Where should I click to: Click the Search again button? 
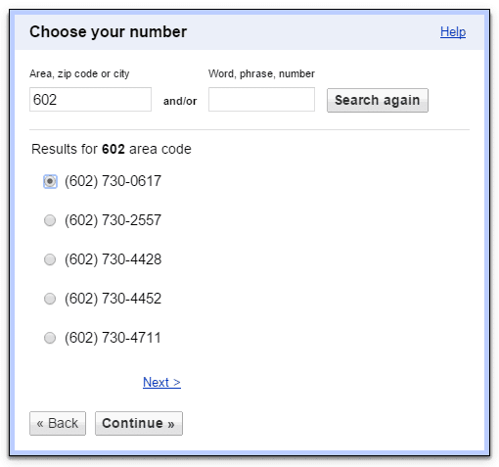[378, 100]
